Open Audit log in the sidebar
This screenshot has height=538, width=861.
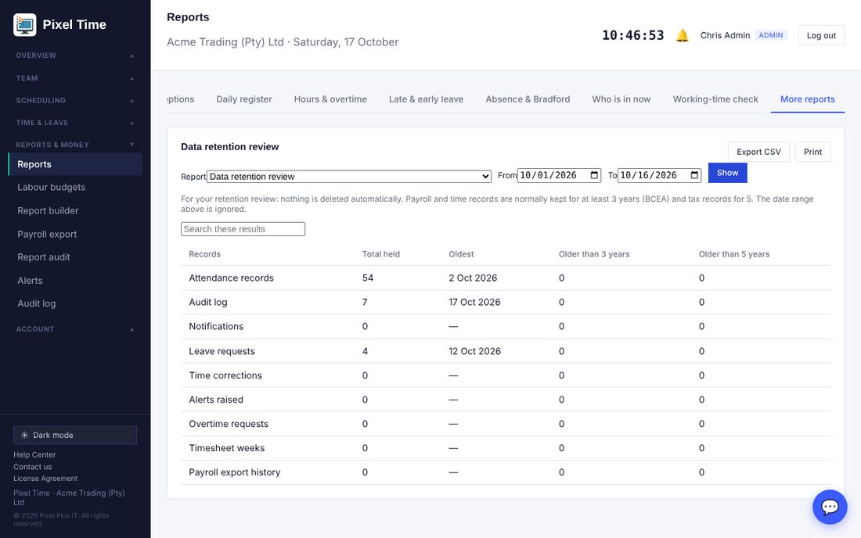tap(75, 304)
